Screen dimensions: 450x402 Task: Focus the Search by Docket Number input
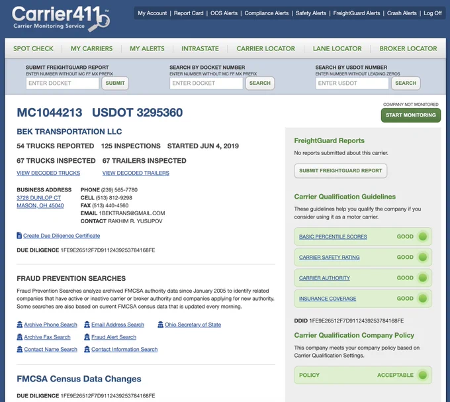206,83
